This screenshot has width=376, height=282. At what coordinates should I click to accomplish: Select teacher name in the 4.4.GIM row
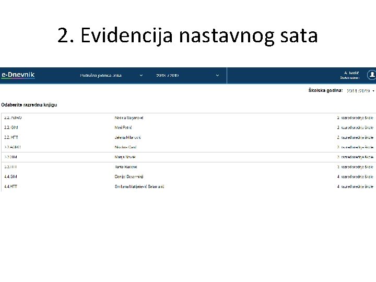point(129,177)
